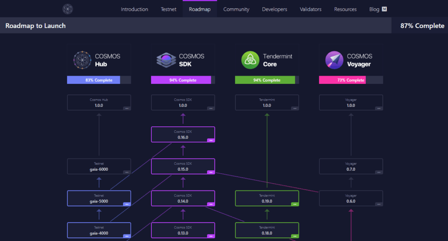Open details icon on Voyager 0.6.0 card
448x241 pixels.
pos(379,204)
